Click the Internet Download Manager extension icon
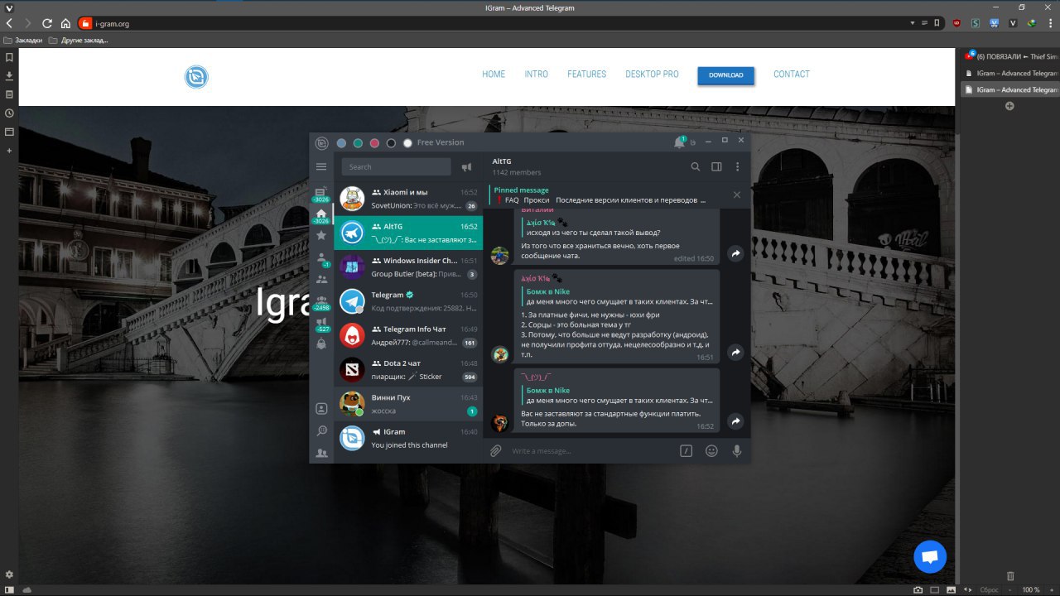This screenshot has width=1060, height=596. [x=1032, y=23]
